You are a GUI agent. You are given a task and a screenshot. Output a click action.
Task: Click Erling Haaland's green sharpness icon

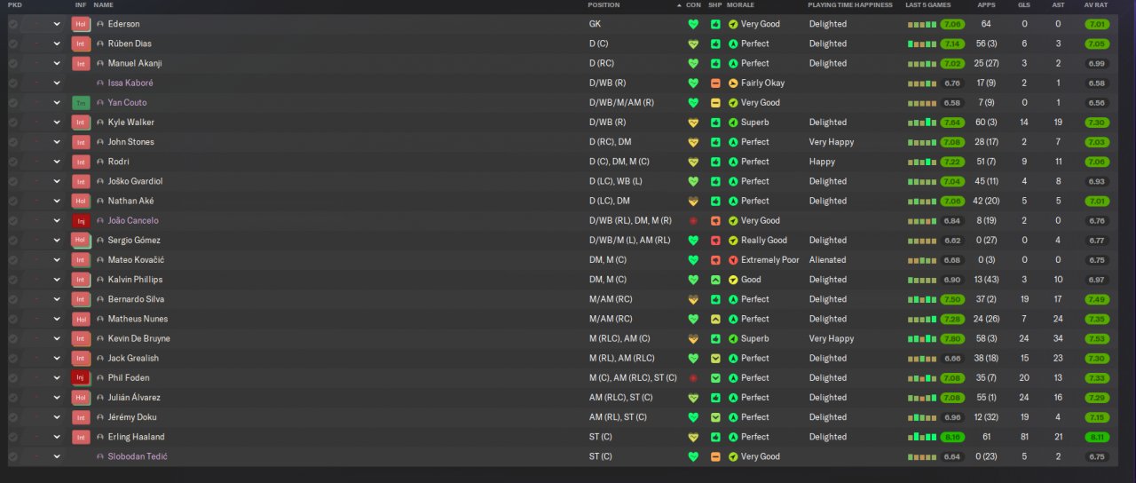point(715,438)
